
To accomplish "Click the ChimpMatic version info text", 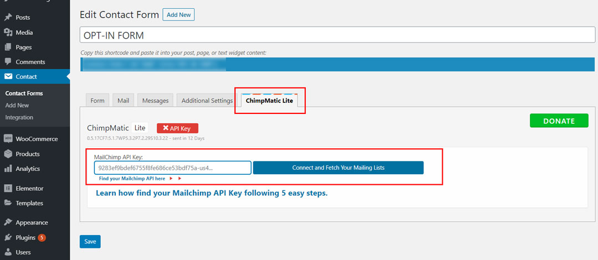I will coord(146,138).
